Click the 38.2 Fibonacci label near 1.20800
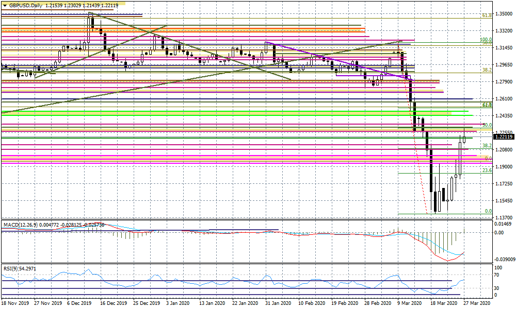Screen dimensions: 516x309 coord(487,145)
